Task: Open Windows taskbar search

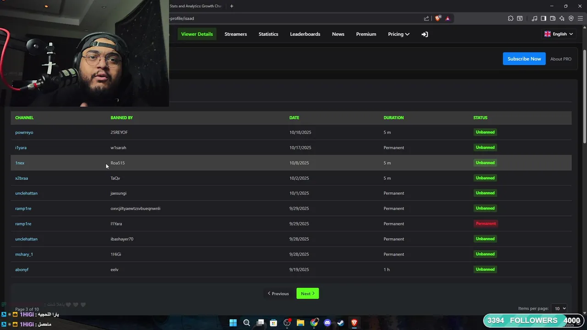Action: 247,323
